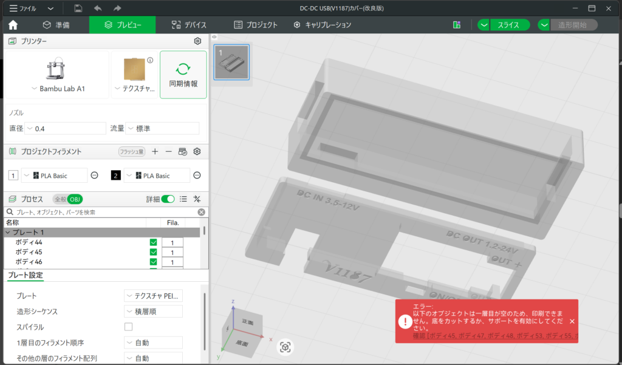Click the black filament 2 color swatch
Image resolution: width=622 pixels, height=365 pixels.
[x=115, y=176]
